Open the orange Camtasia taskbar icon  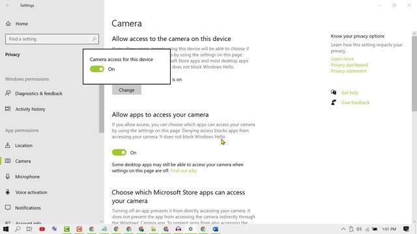(x=79, y=229)
